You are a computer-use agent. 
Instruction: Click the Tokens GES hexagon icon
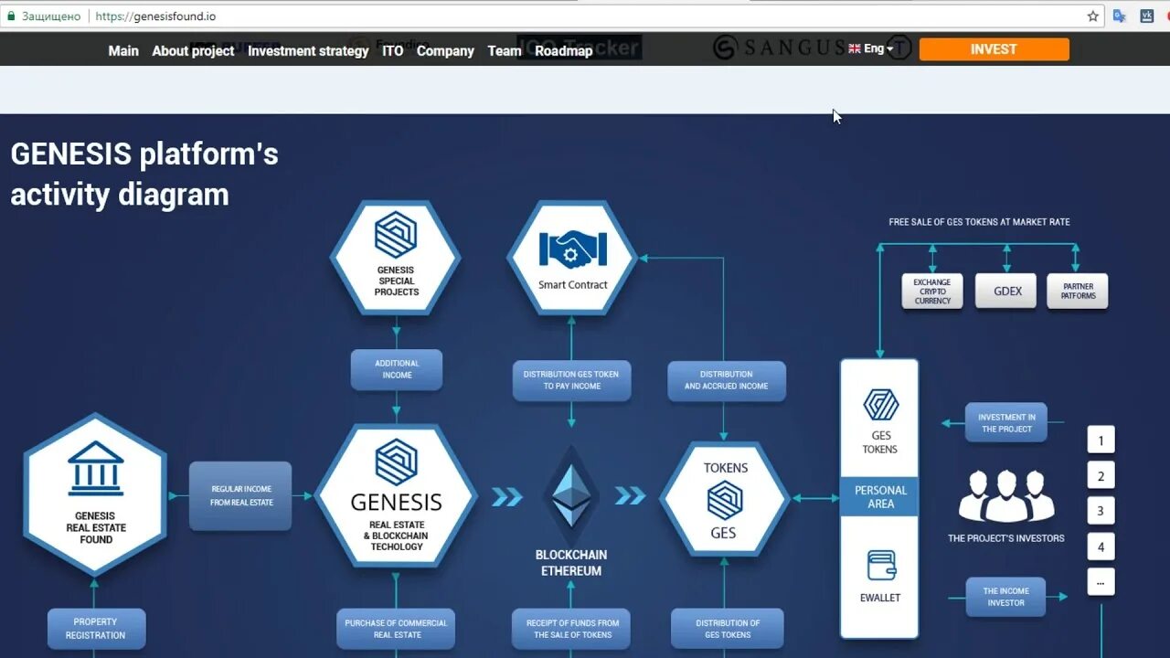coord(725,500)
